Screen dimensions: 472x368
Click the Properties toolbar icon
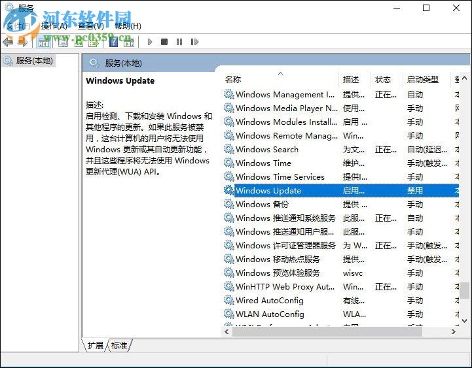63,42
